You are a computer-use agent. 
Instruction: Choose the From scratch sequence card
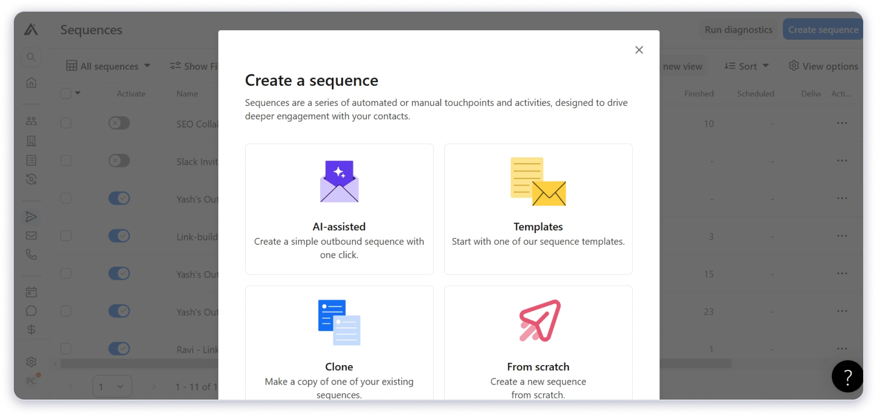click(538, 343)
